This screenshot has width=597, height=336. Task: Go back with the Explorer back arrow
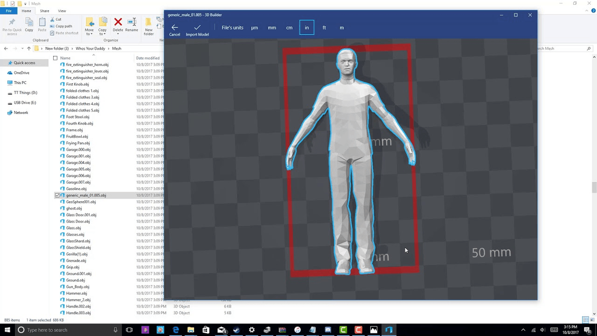click(6, 48)
